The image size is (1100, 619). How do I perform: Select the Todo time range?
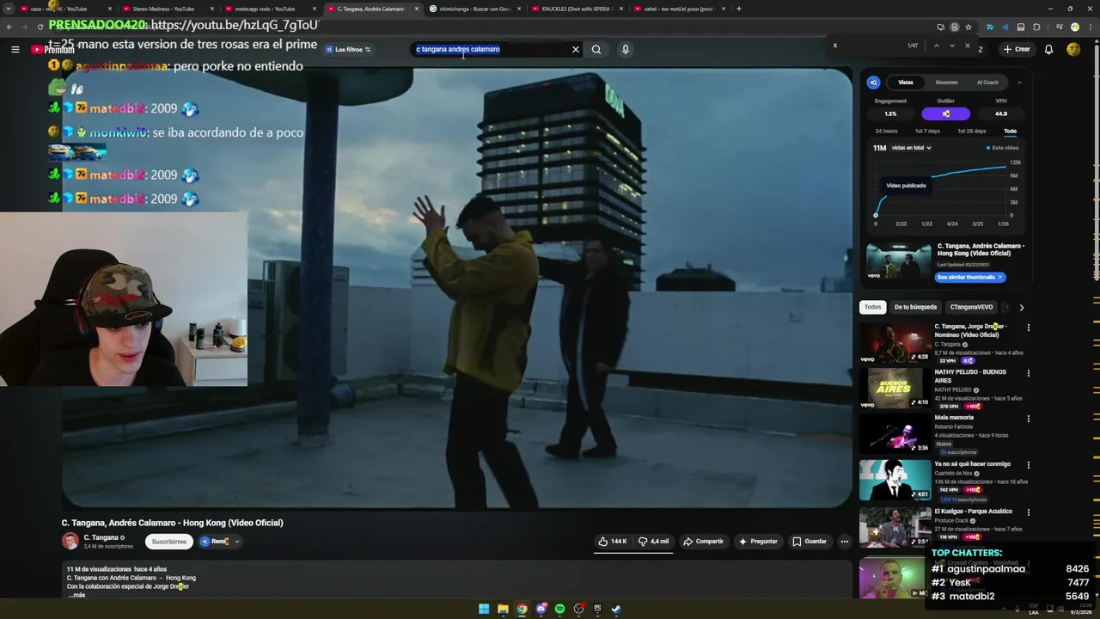point(1010,131)
